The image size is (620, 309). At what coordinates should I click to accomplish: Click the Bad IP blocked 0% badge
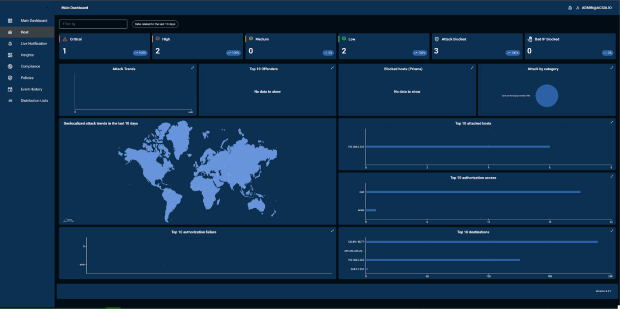pos(608,53)
